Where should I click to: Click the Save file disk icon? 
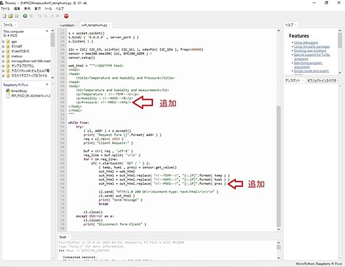click(16, 16)
